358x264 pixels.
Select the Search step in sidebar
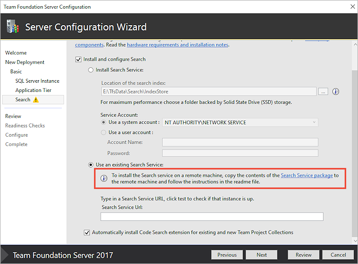pos(33,100)
